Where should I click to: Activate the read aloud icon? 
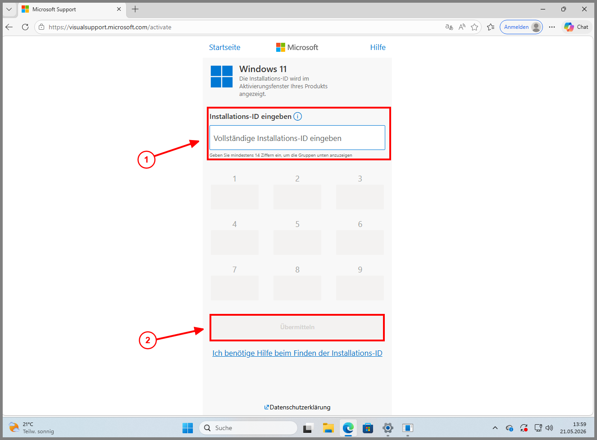click(x=462, y=27)
